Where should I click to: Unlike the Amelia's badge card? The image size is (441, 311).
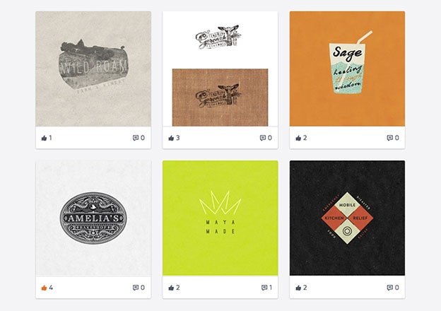point(44,288)
